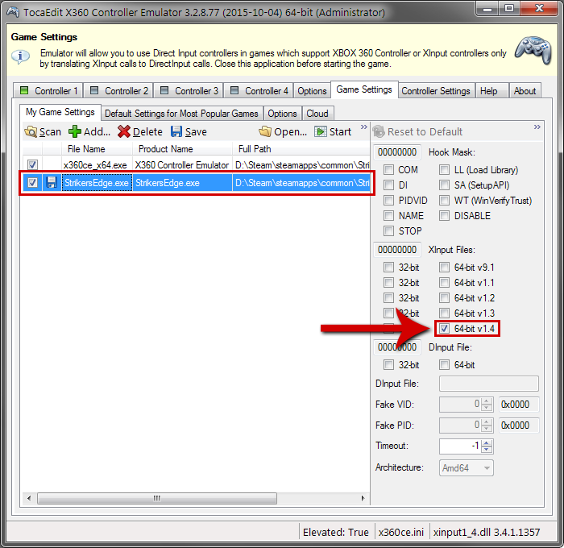564x548 pixels.
Task: Check the DInput File 64-bit checkbox
Action: tap(444, 364)
